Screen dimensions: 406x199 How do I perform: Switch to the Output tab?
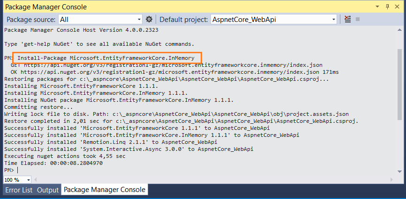(48, 190)
